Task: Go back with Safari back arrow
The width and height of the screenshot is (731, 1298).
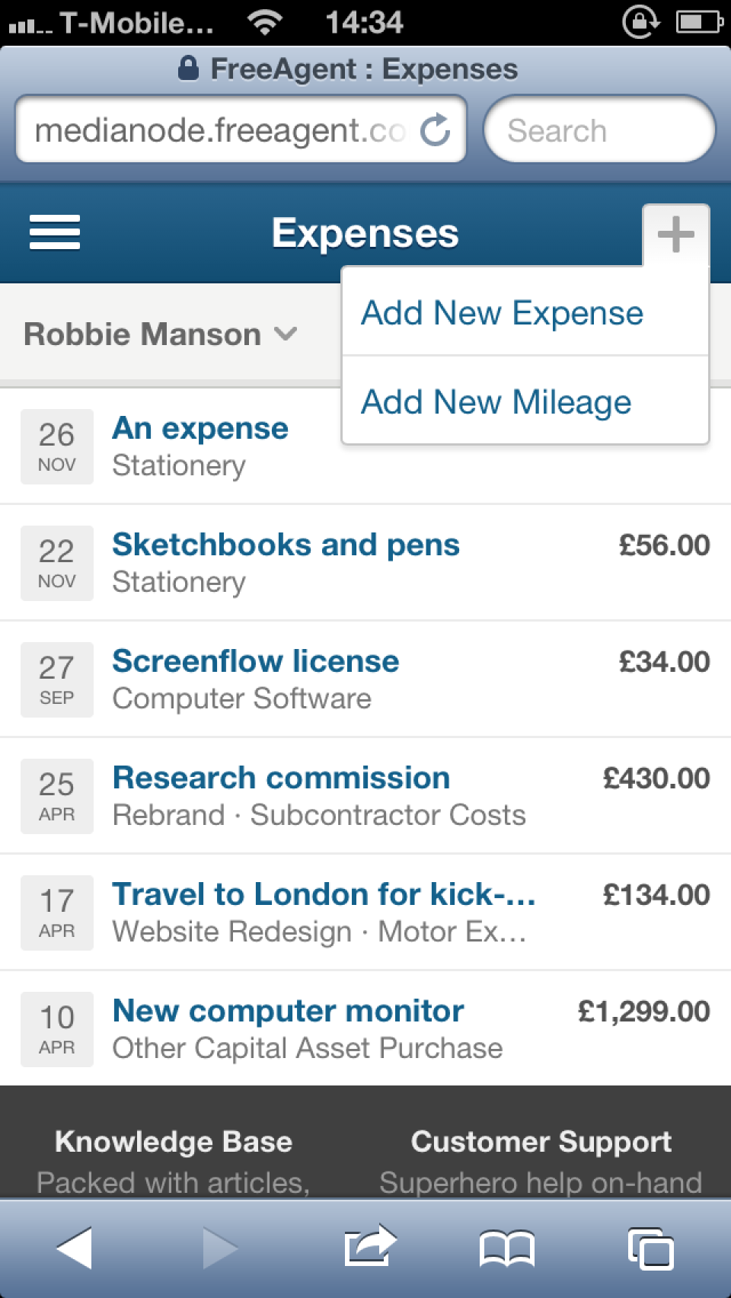Action: 75,1248
